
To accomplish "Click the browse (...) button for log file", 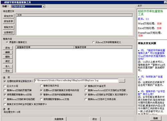I will [122, 81].
